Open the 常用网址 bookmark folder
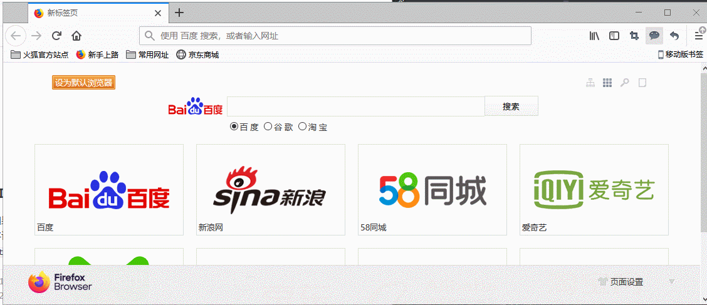The width and height of the screenshot is (707, 305). click(x=147, y=55)
